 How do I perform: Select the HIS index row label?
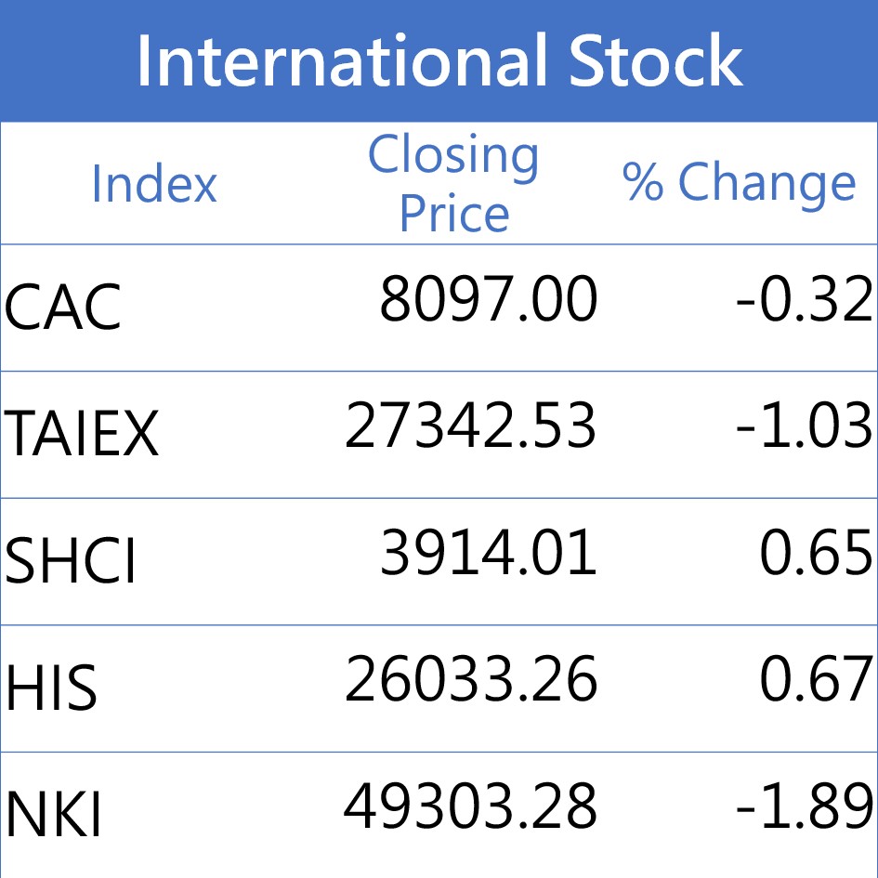pos(52,689)
